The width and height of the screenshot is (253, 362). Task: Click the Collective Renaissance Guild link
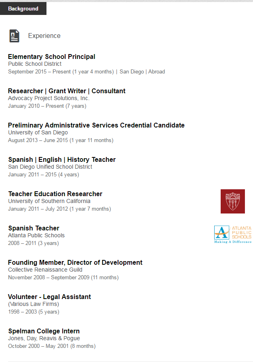(x=45, y=270)
